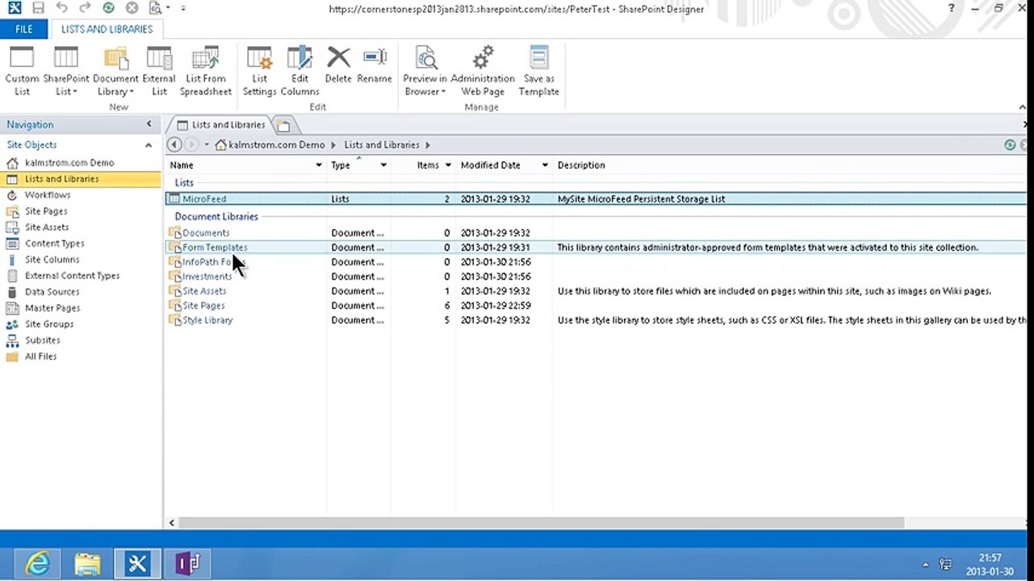Open All Files in the Navigation pane
The width and height of the screenshot is (1034, 581).
coord(40,357)
